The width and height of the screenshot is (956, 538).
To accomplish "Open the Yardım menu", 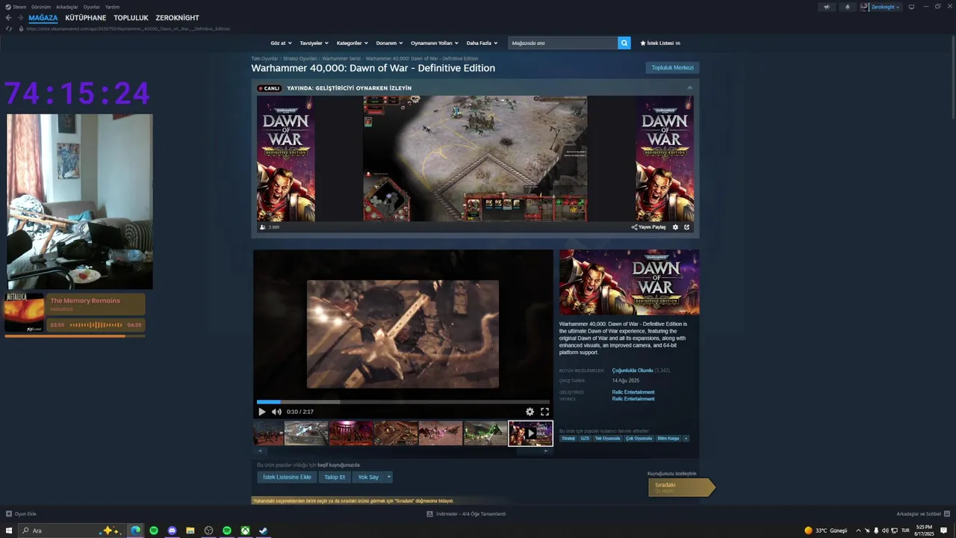I will click(x=112, y=7).
